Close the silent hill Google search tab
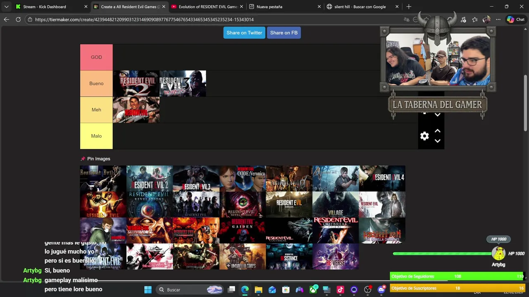 (397, 7)
